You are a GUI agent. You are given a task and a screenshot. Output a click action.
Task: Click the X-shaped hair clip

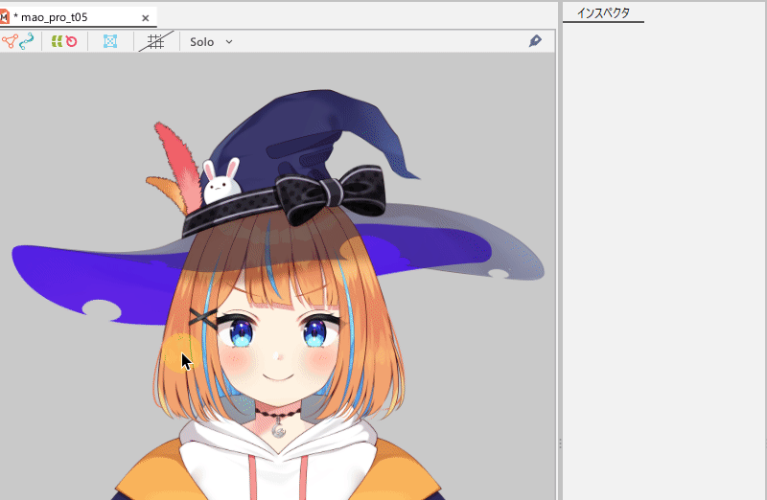[x=202, y=316]
